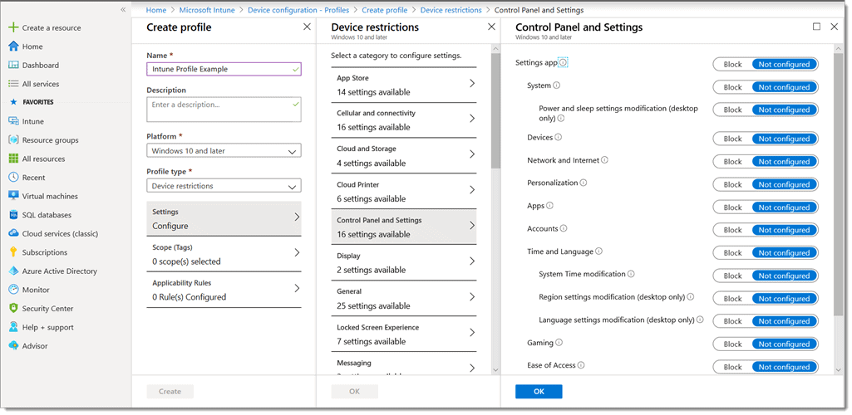Open the Platform dropdown
The image size is (852, 415).
[x=224, y=151]
